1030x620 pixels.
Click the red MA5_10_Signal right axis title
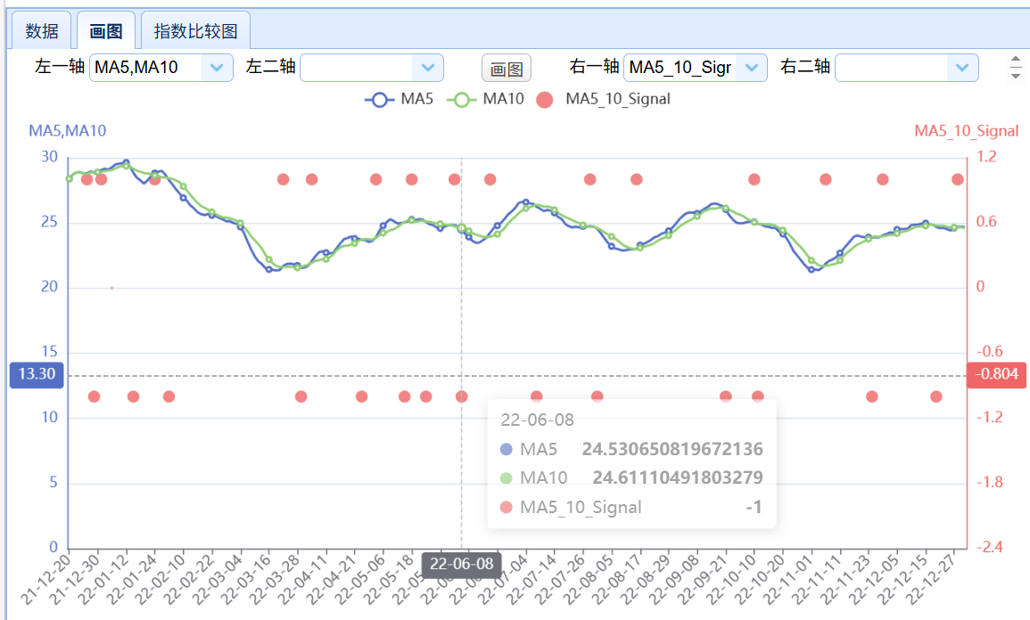[966, 131]
